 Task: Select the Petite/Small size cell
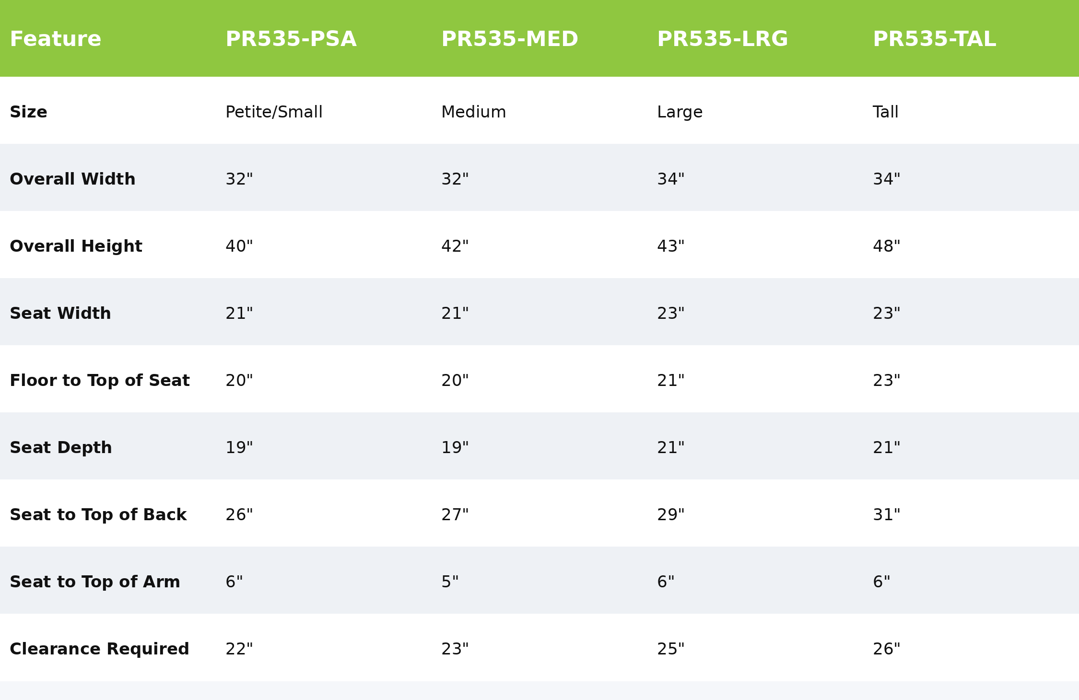[274, 113]
